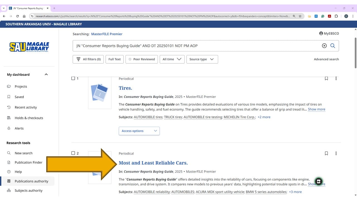
Task: Click subject AUTOMOBILE tire testing
Action: [x=203, y=117]
